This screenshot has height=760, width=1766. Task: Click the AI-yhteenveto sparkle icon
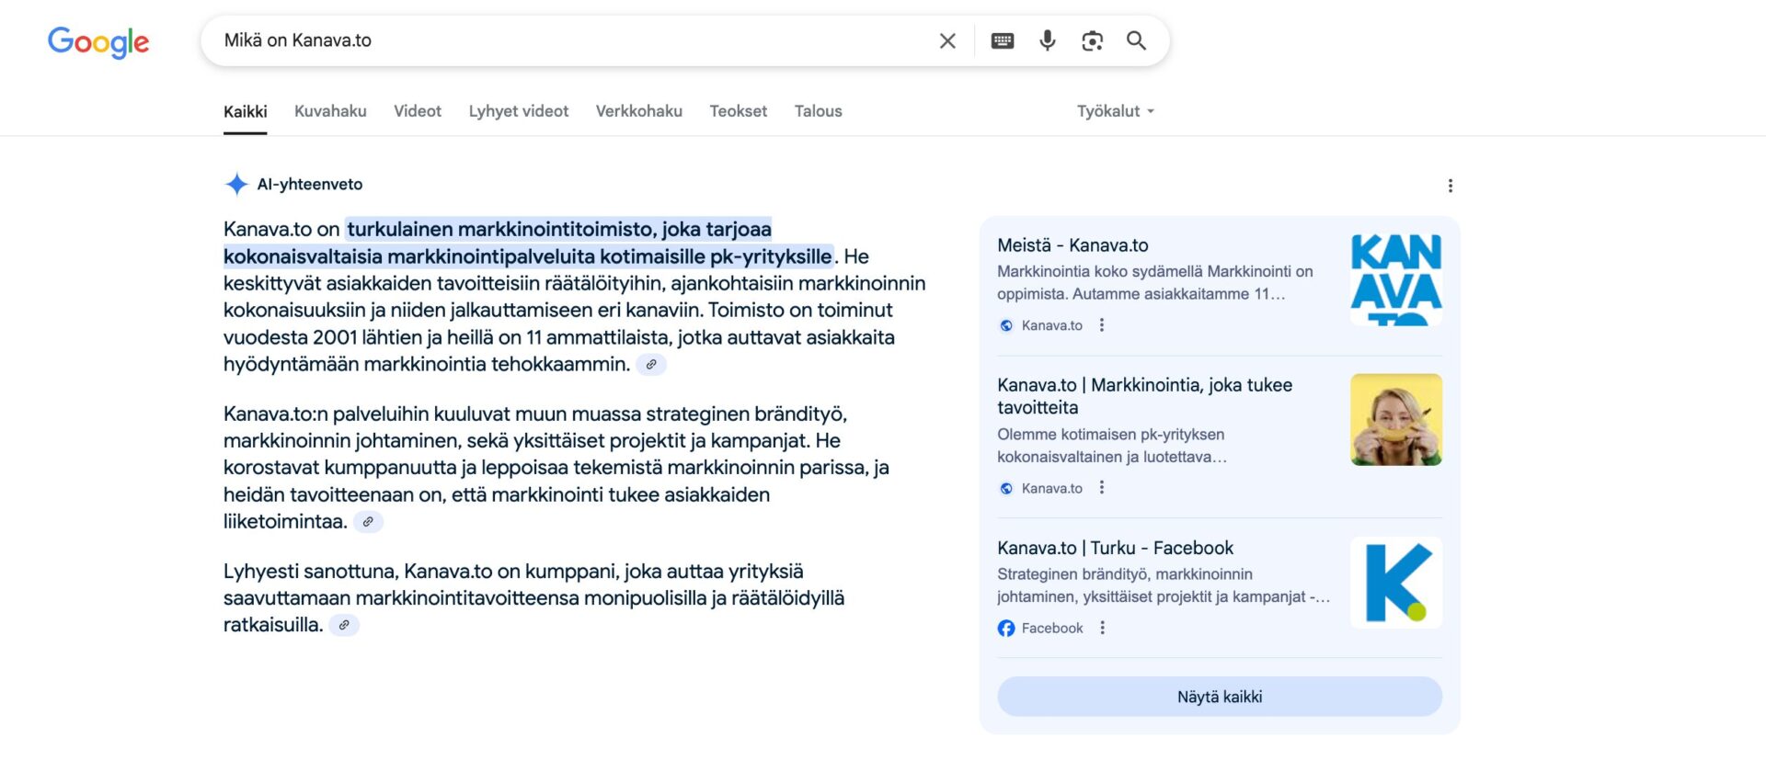[x=236, y=184]
